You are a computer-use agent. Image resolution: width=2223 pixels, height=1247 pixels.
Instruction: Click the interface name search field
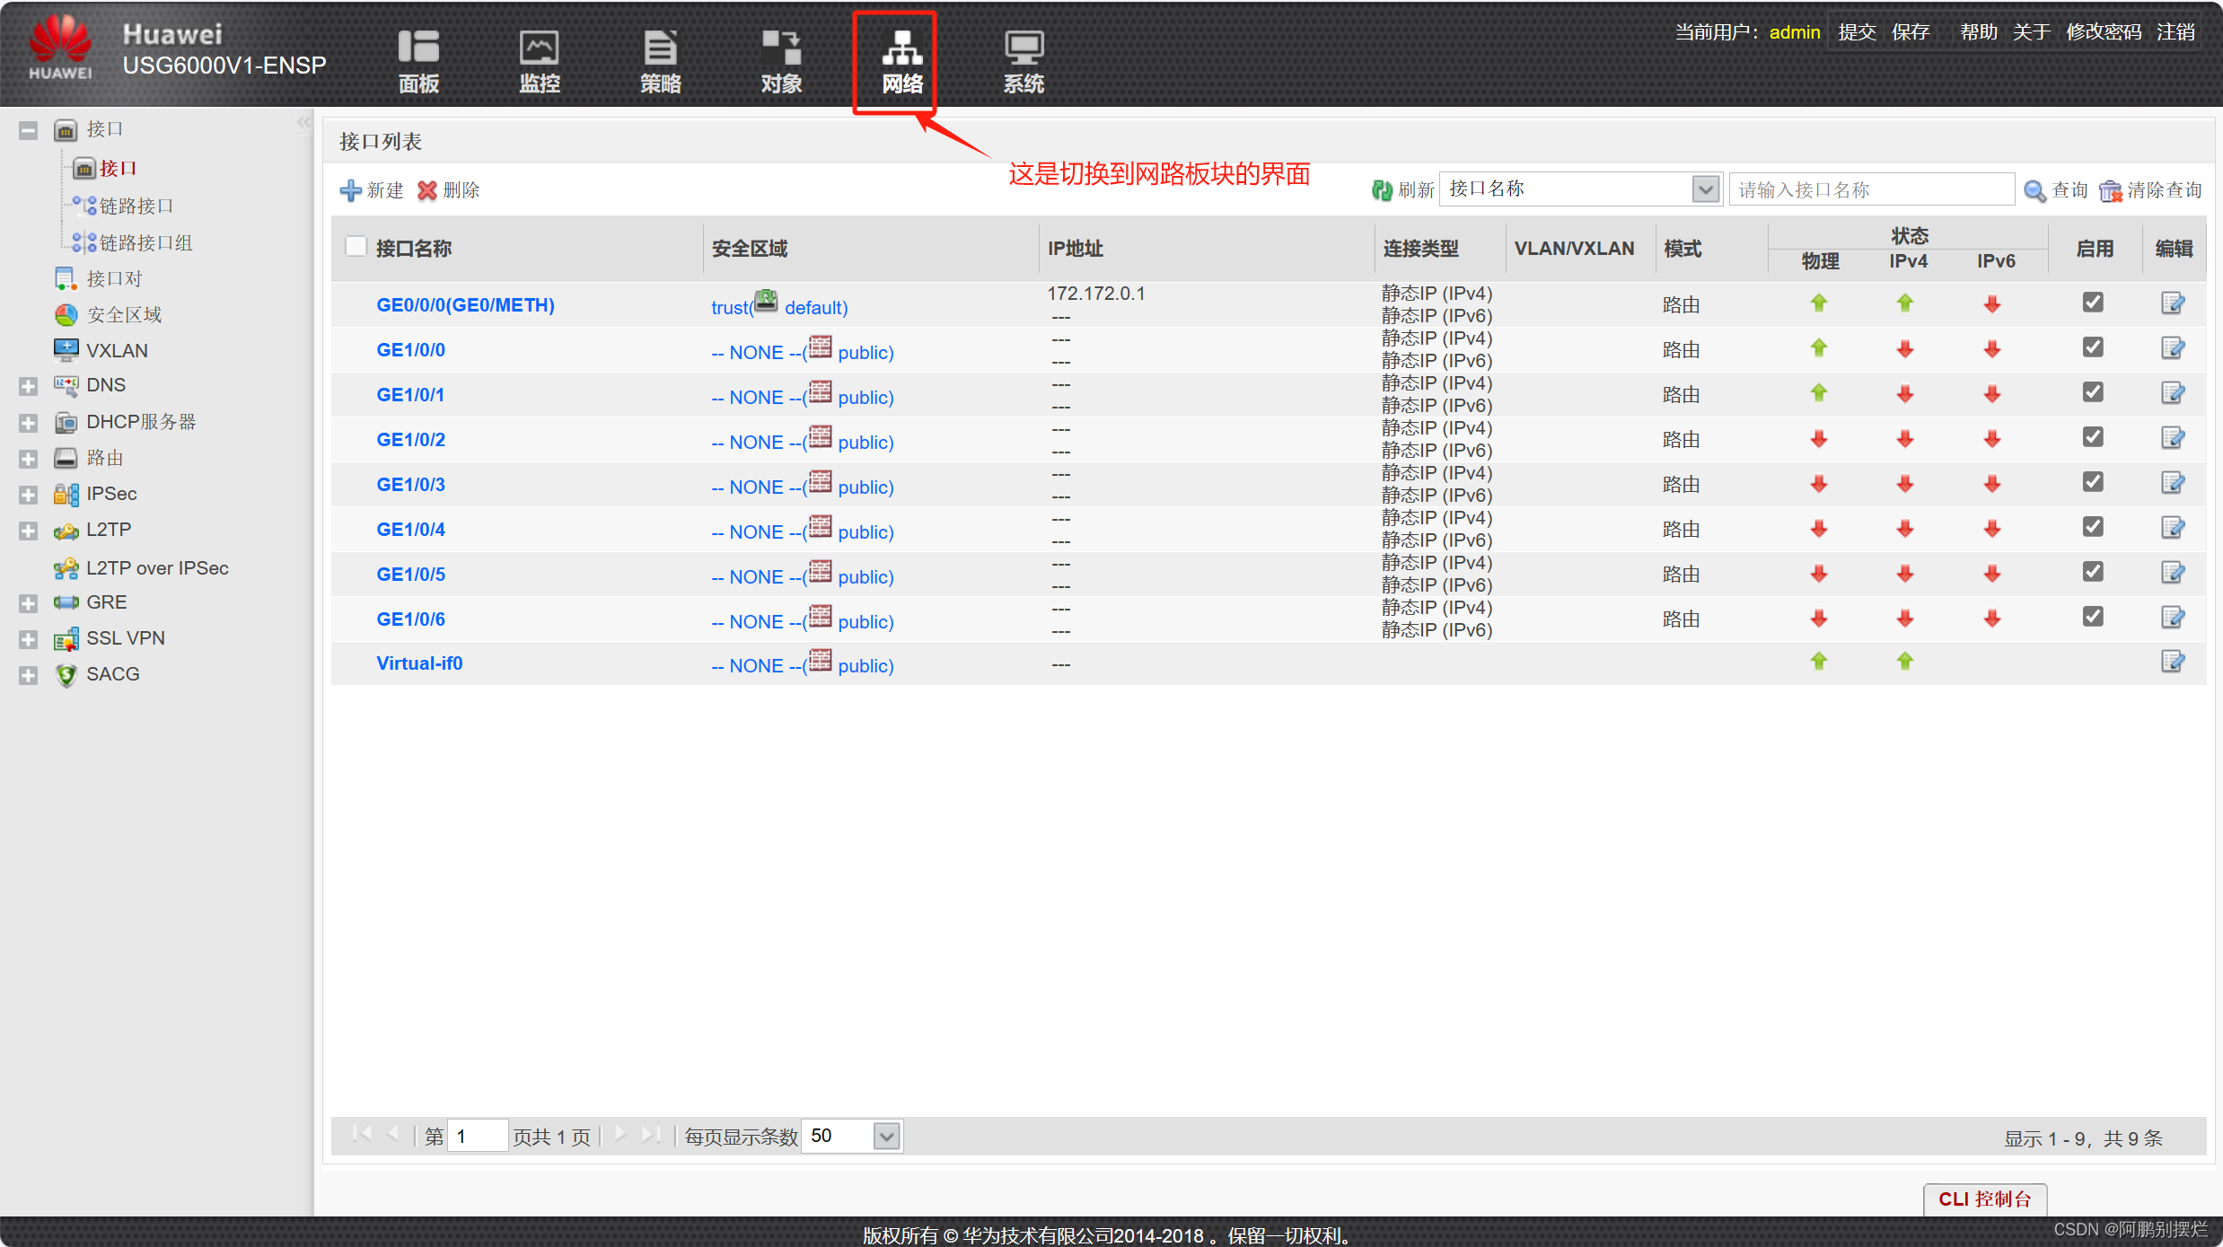(1871, 190)
